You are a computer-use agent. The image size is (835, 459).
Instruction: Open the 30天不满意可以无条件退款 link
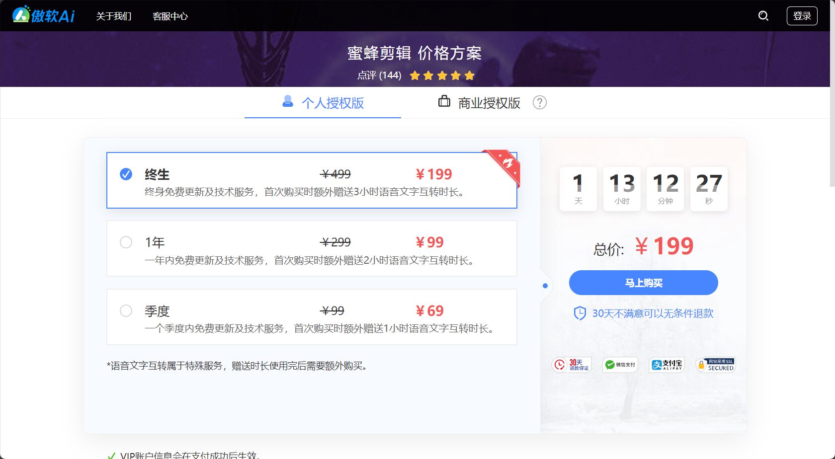(x=653, y=313)
